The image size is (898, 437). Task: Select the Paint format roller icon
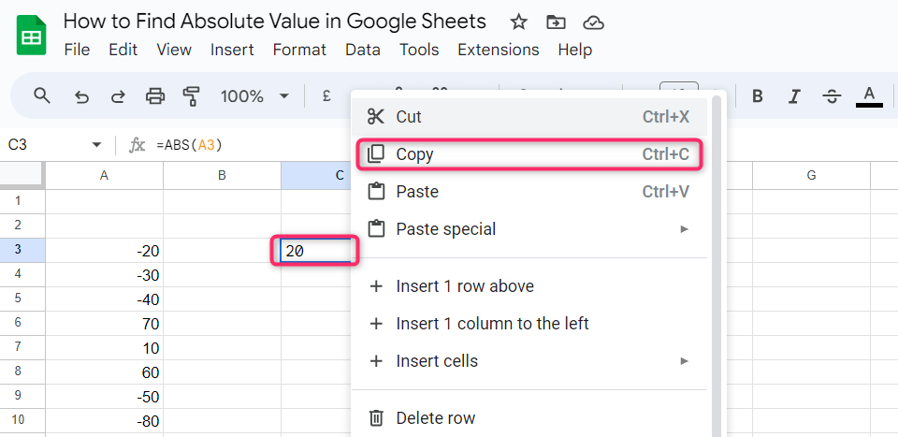pyautogui.click(x=192, y=95)
